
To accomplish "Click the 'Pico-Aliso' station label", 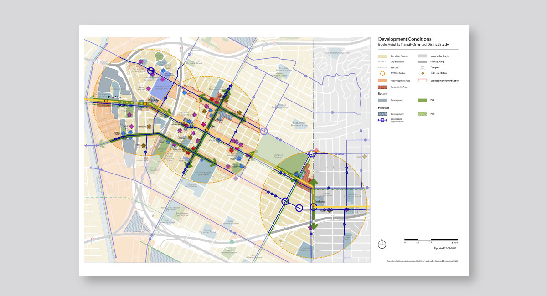I will tap(114, 97).
